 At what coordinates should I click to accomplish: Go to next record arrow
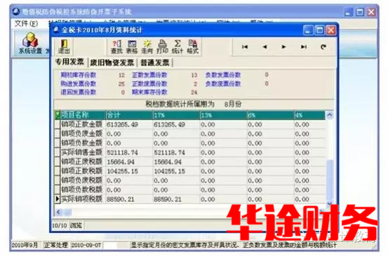pyautogui.click(x=284, y=47)
